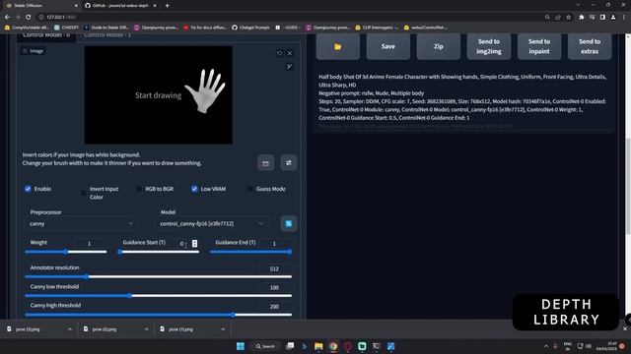Open the browser profile icon
631x354 pixels.
(x=613, y=18)
